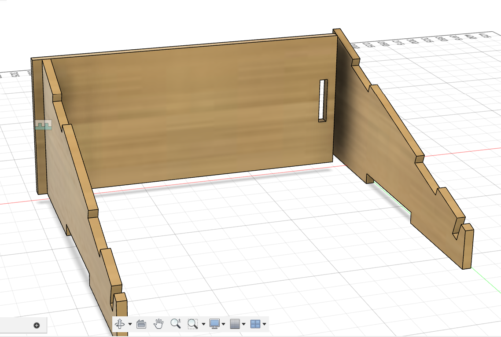
Task: Select the Orbit tool
Action: 120,324
